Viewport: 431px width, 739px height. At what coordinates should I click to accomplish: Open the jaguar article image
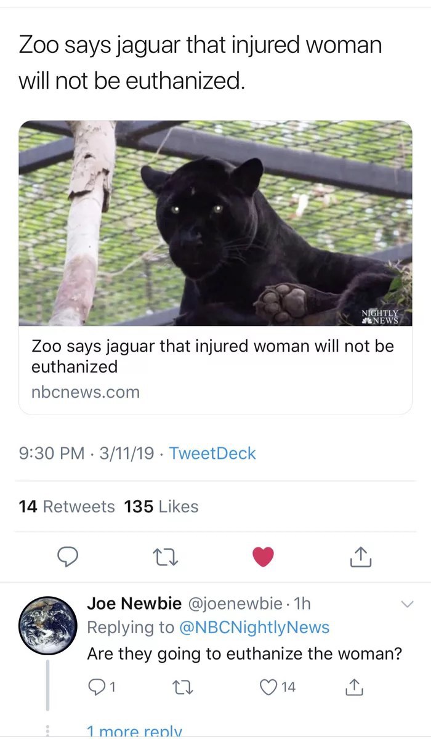coord(216,223)
